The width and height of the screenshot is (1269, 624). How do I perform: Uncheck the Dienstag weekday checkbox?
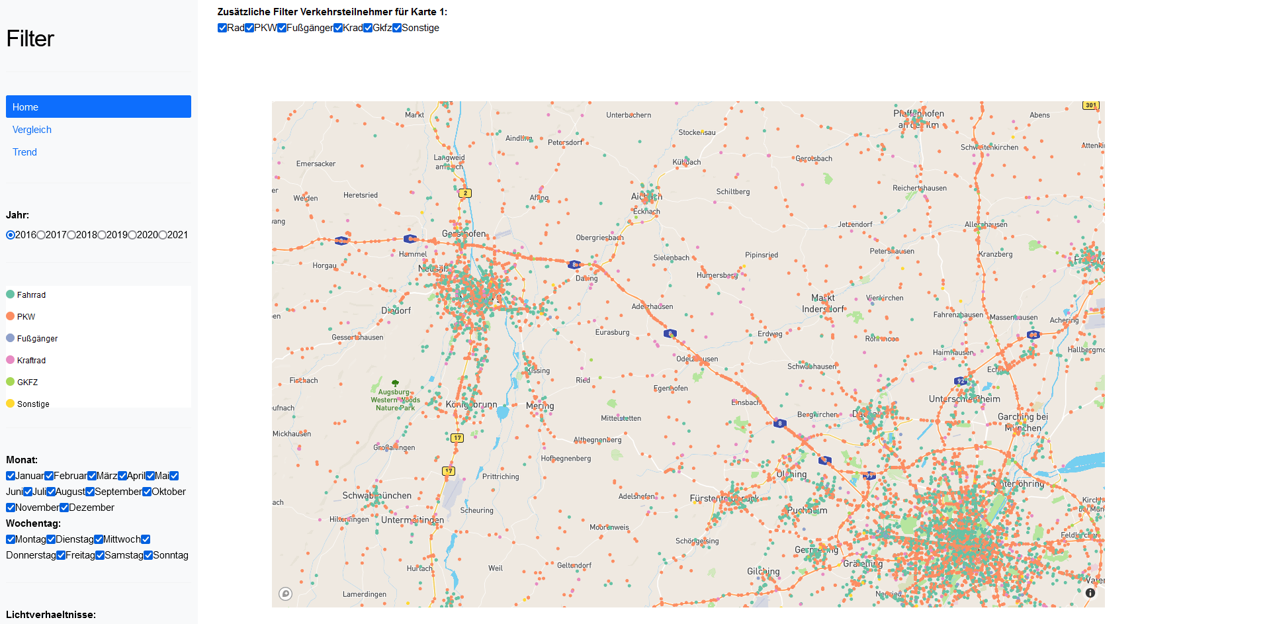point(51,539)
